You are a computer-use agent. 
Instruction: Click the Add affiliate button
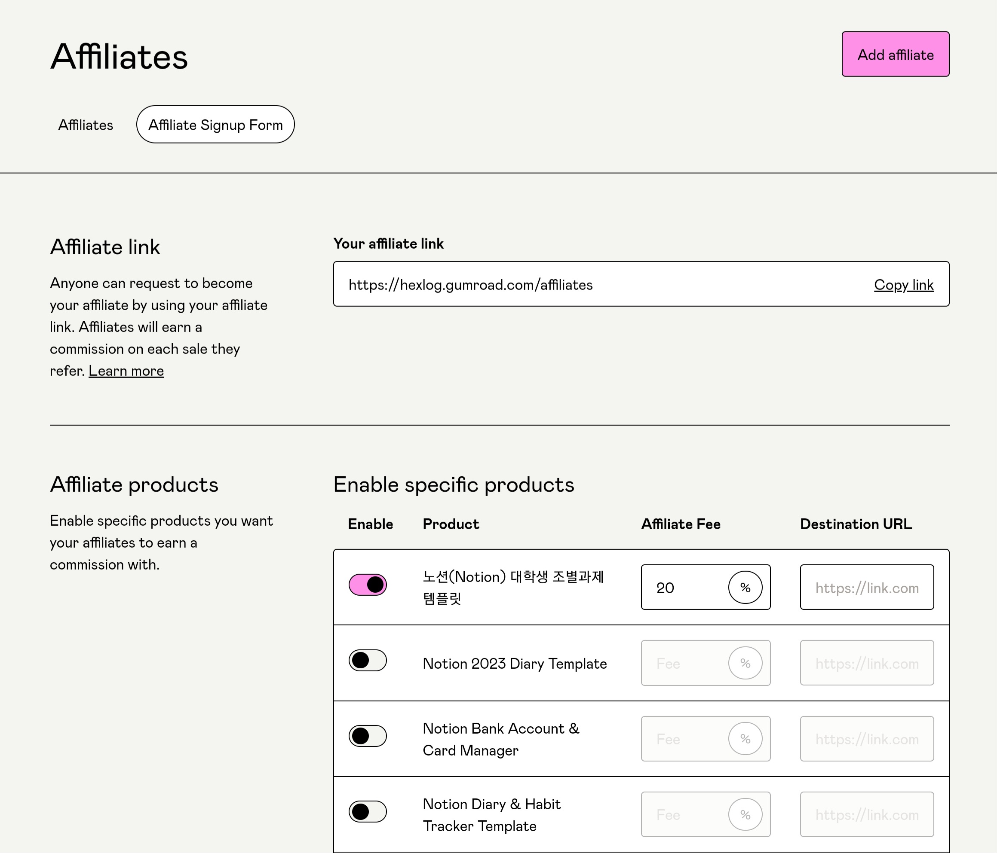[x=895, y=55]
